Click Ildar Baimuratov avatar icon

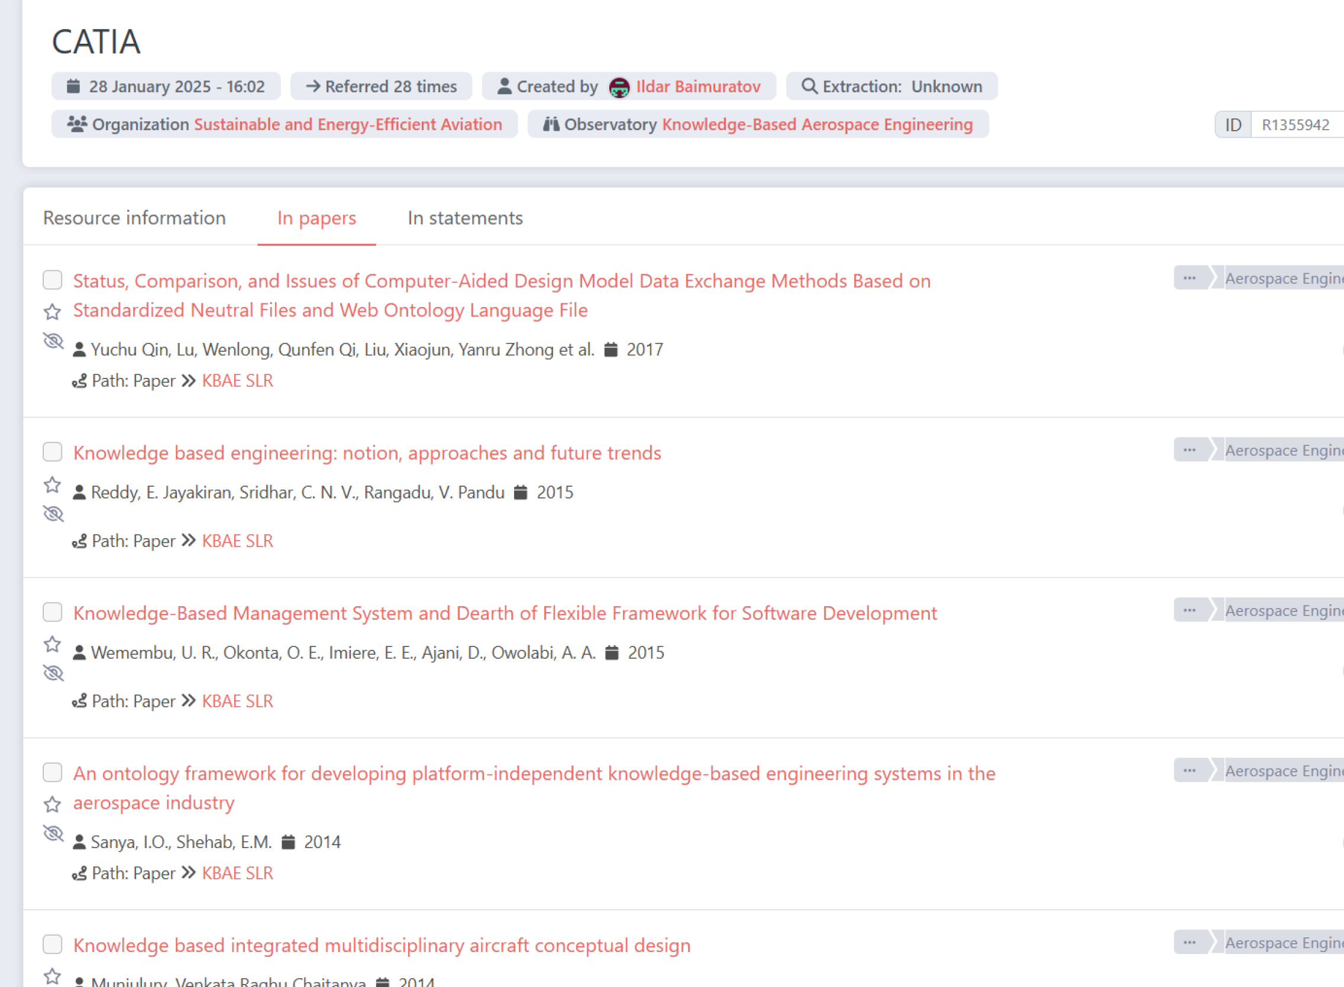(x=619, y=88)
